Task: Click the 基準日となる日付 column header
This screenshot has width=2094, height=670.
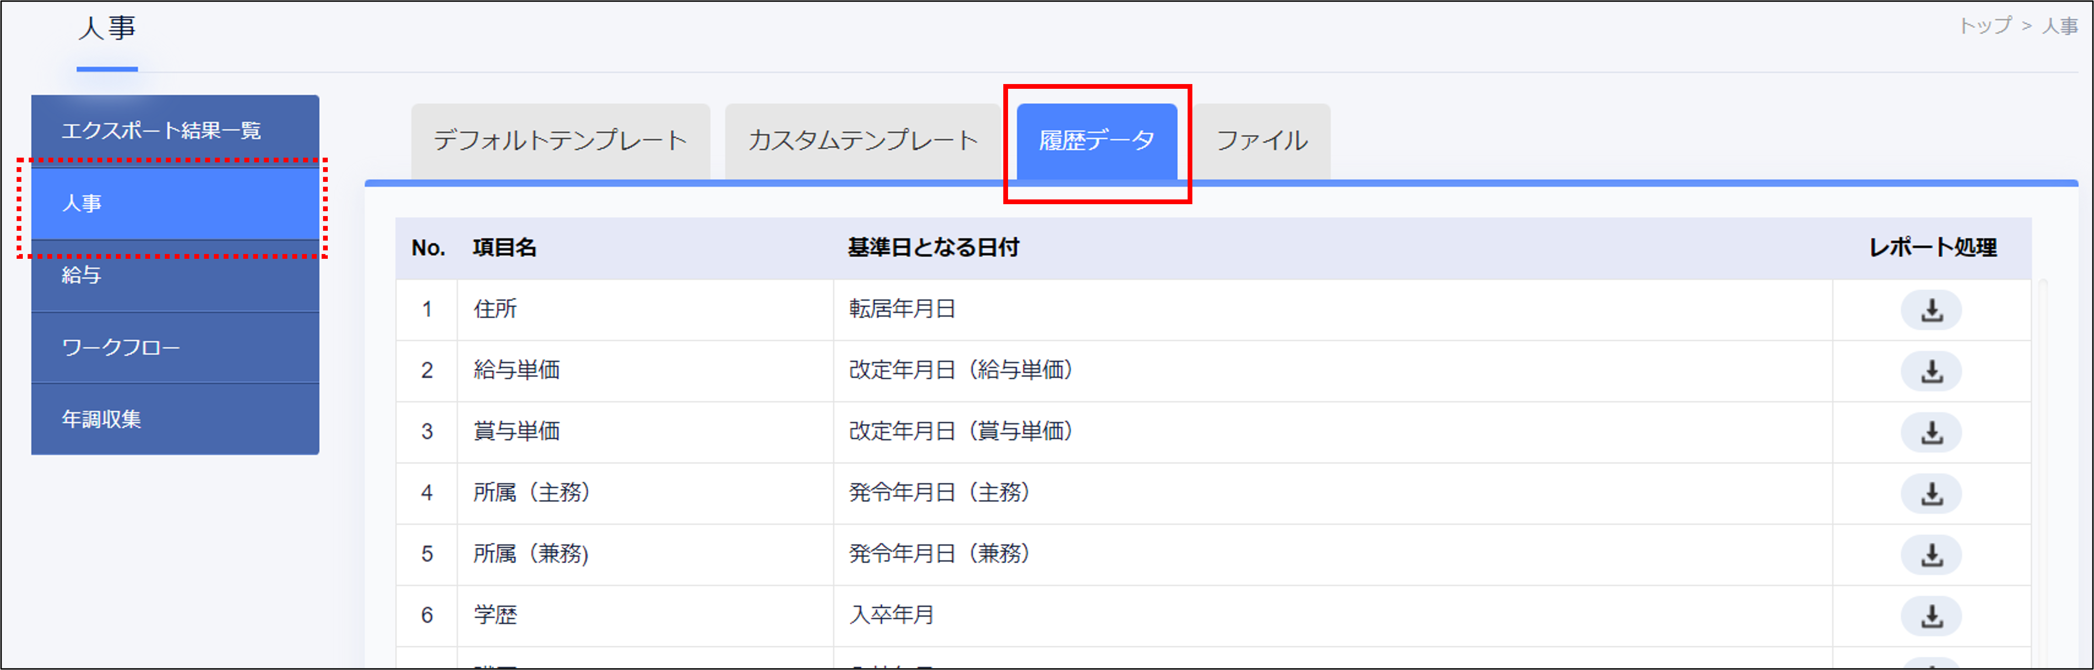Action: pos(933,248)
